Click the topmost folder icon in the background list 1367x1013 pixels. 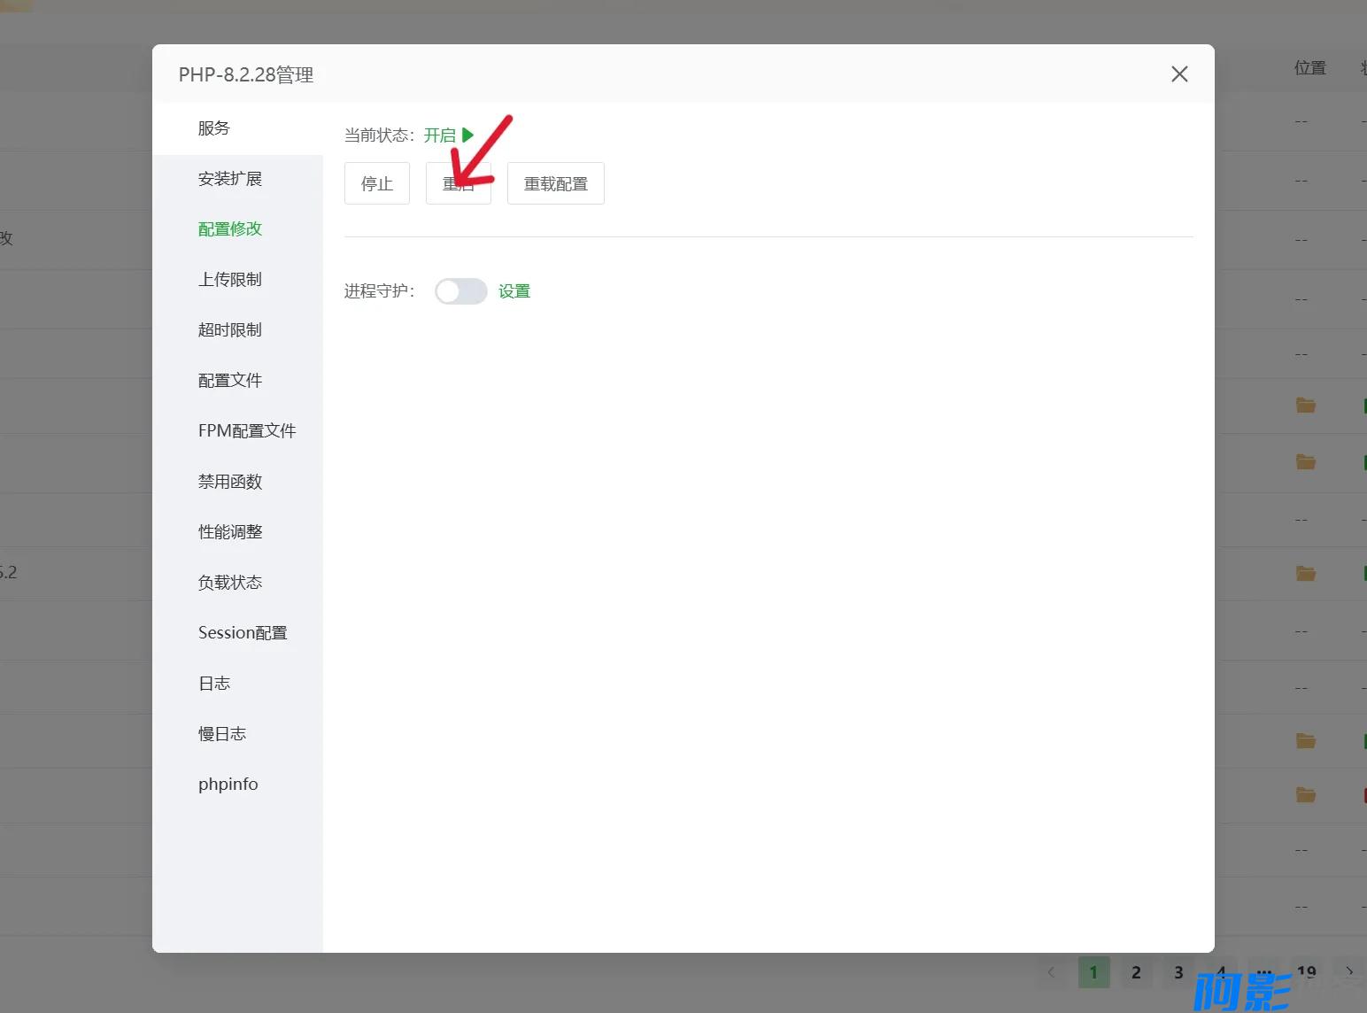click(1306, 406)
